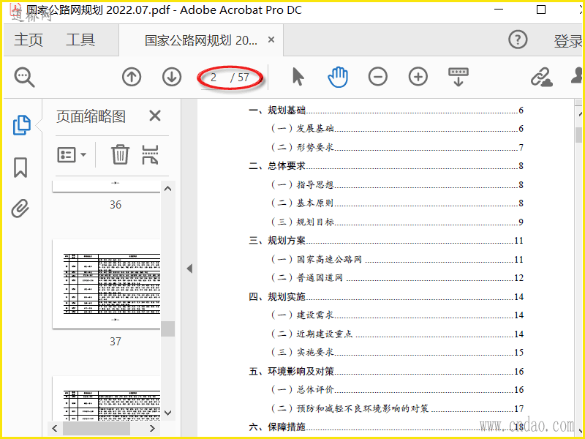Click TOC entry 六、保障措施

tap(386, 427)
